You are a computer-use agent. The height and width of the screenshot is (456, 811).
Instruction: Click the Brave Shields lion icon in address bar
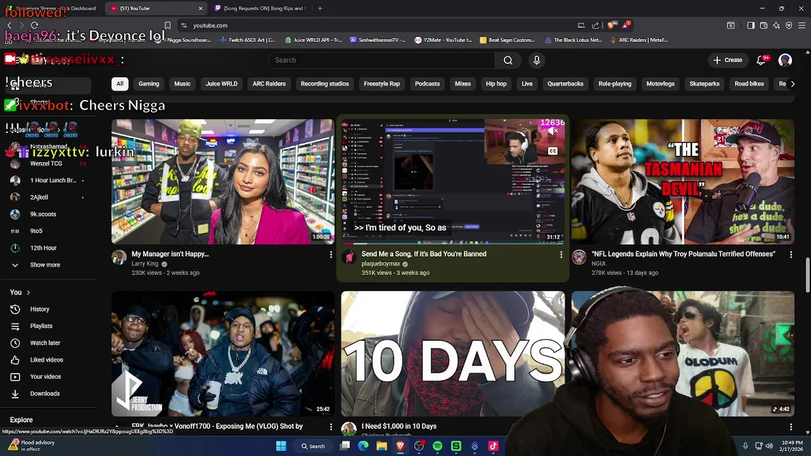[x=611, y=25]
